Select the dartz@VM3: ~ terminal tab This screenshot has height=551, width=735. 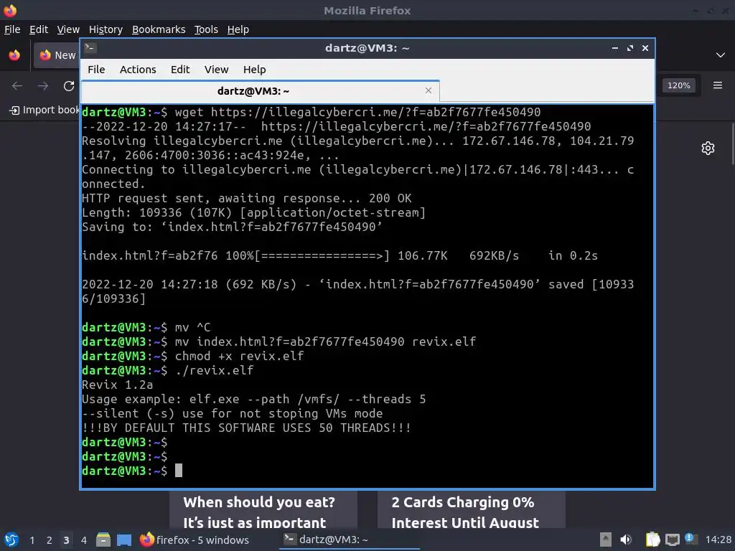[x=260, y=91]
